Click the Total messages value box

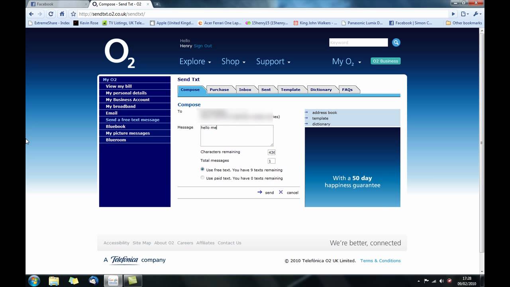click(271, 161)
